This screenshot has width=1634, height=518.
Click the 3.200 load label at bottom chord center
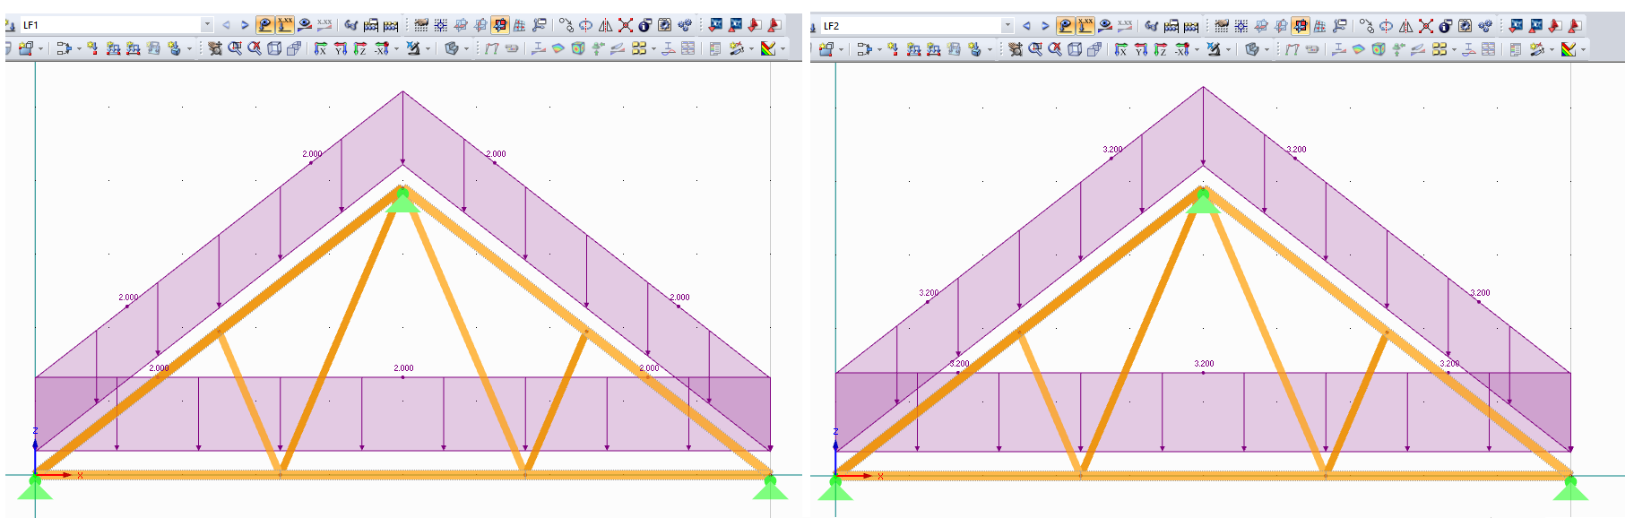(x=1204, y=363)
